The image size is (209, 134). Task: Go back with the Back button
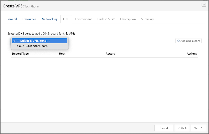[182, 128]
